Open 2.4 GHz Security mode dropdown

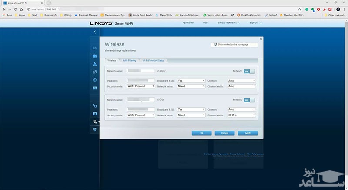(141, 86)
